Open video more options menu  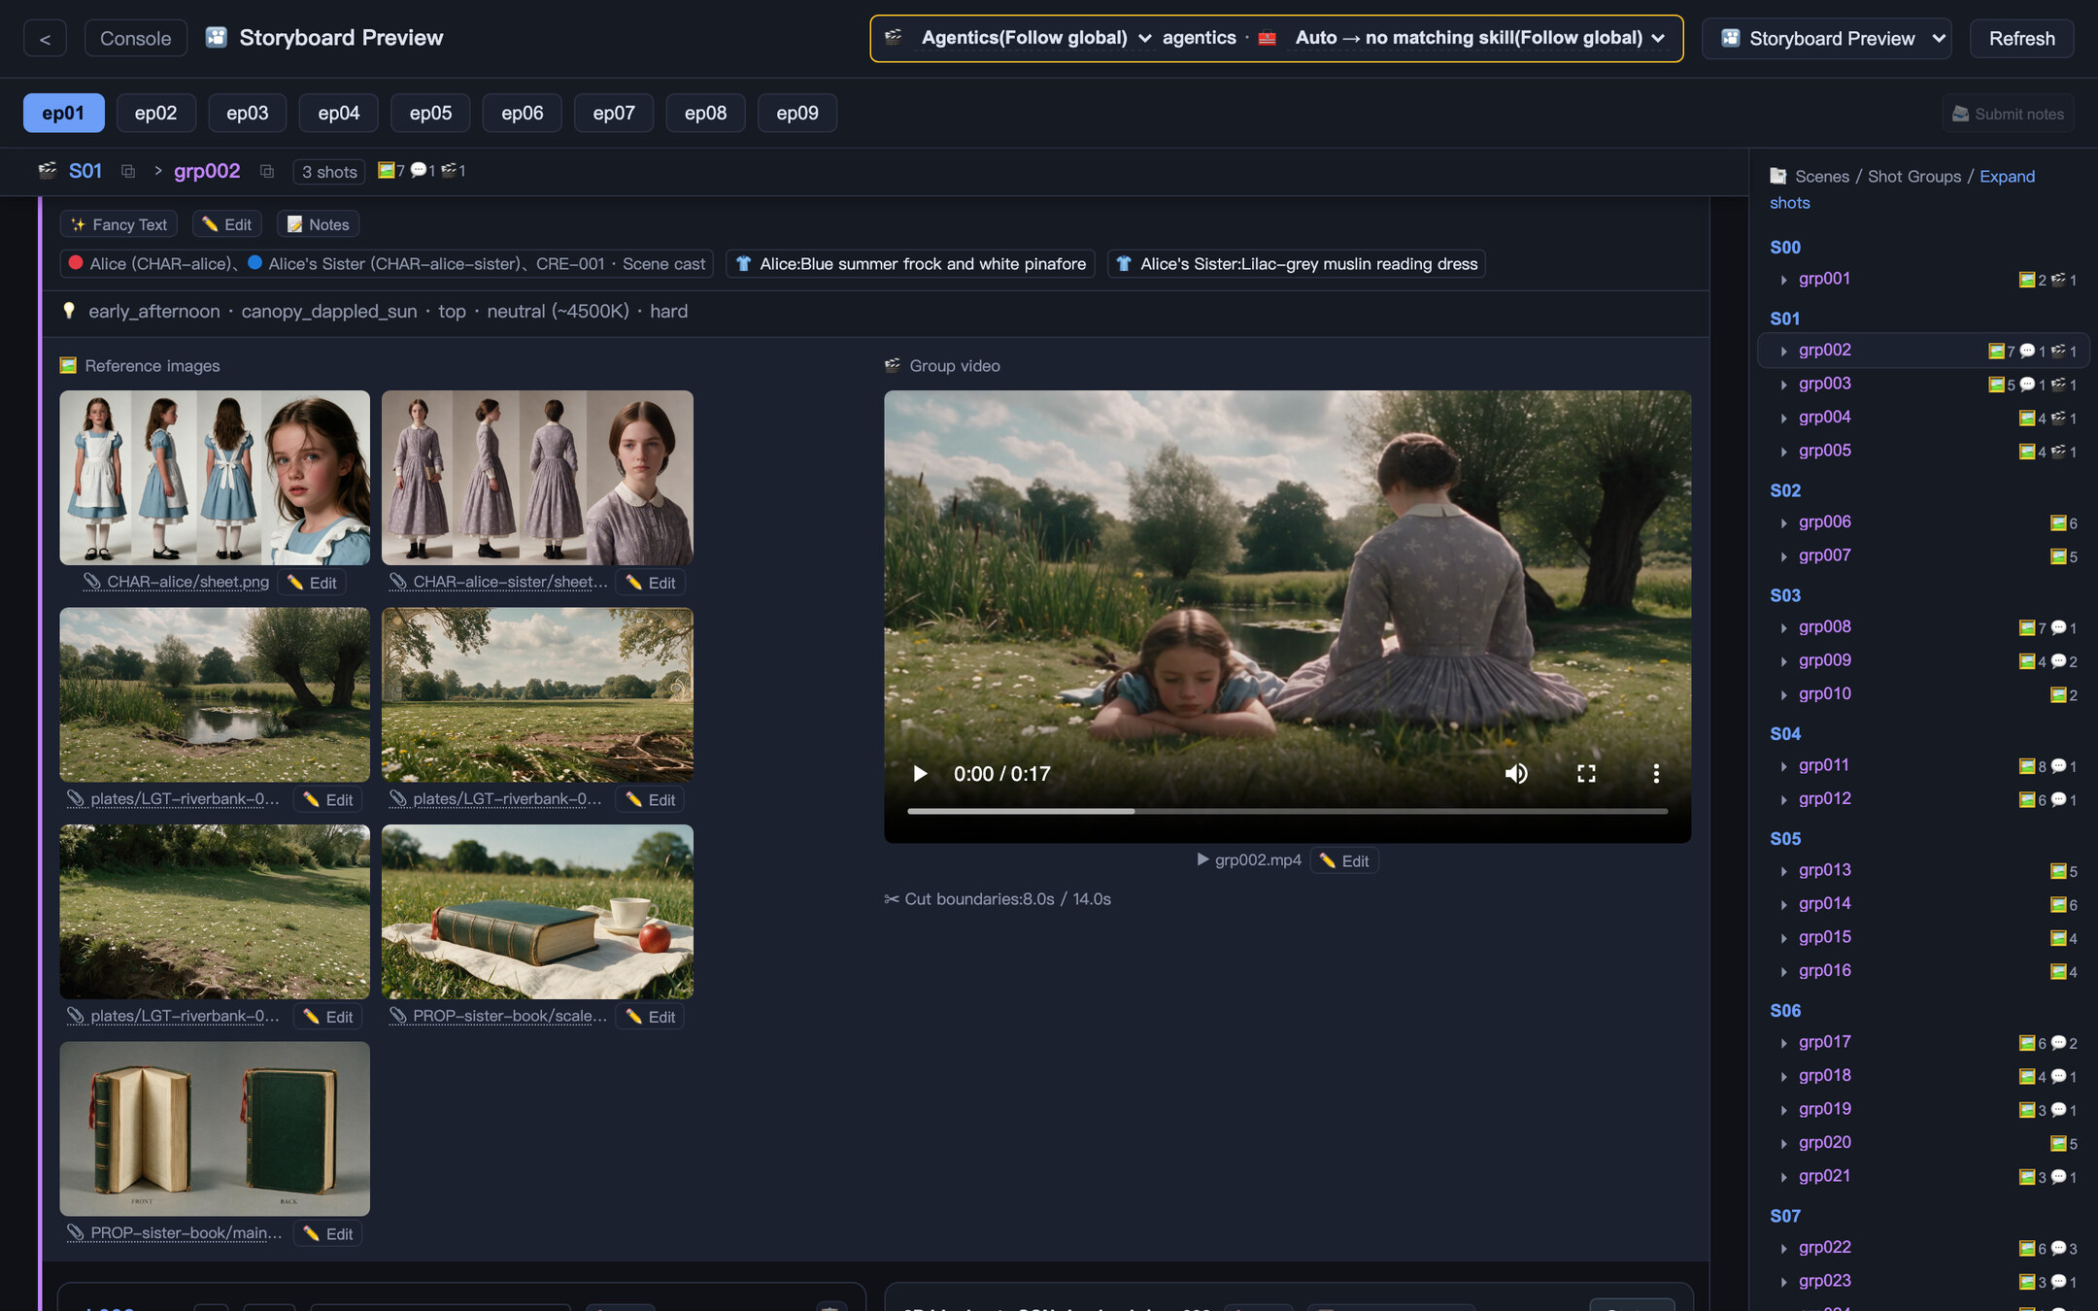pos(1656,774)
